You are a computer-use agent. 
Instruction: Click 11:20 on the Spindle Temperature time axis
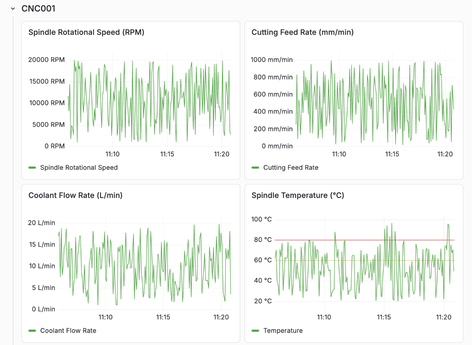(x=444, y=317)
